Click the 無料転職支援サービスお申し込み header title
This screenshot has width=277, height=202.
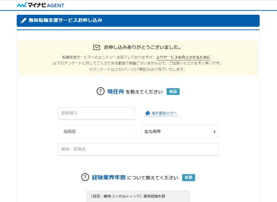coord(66,20)
